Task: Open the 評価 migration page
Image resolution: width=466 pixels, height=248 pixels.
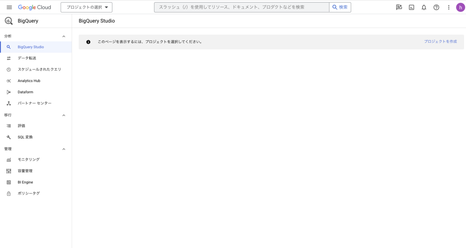Action: (36, 126)
